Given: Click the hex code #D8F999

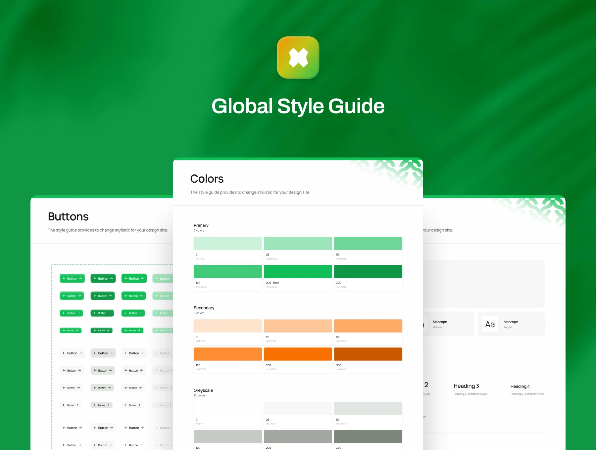Looking at the screenshot, I should [272, 259].
